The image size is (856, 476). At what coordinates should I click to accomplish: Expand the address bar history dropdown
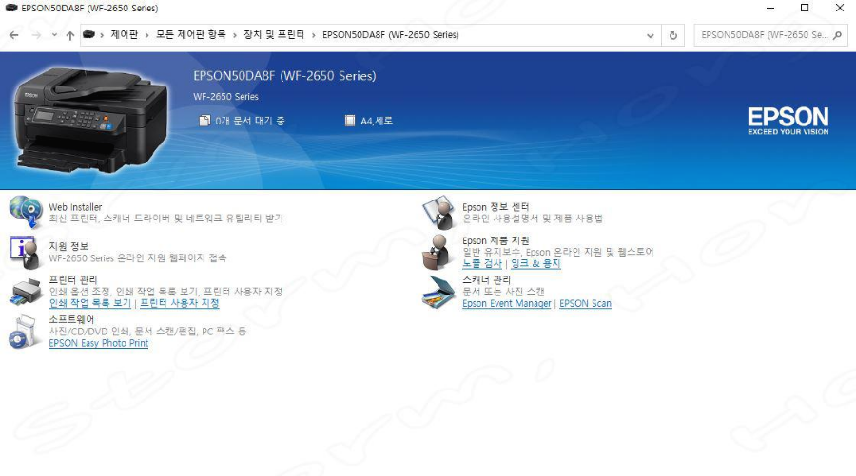[x=651, y=35]
